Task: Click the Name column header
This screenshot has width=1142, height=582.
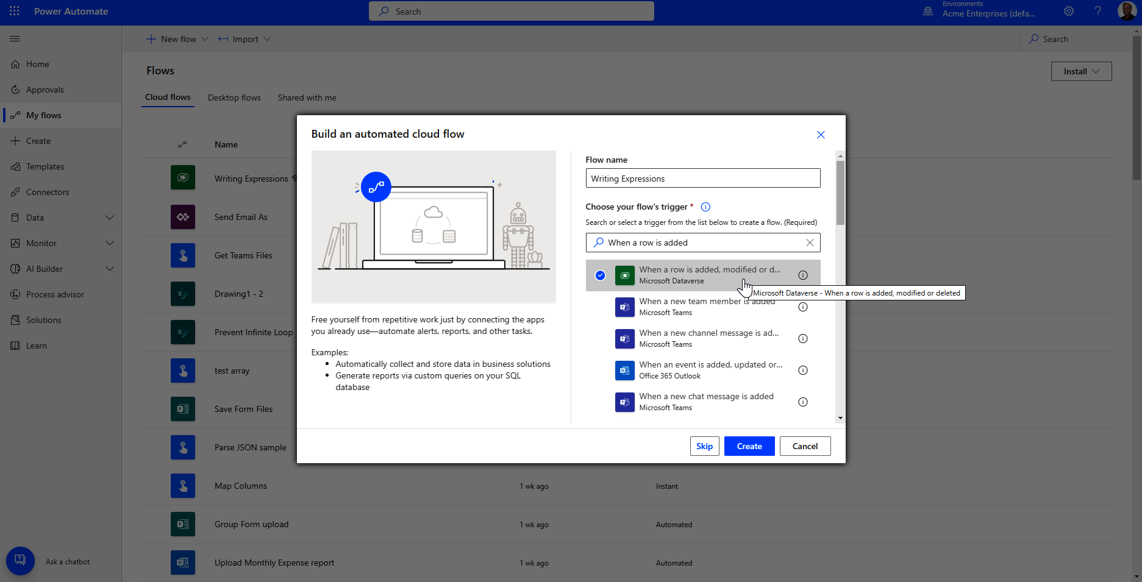Action: 226,144
